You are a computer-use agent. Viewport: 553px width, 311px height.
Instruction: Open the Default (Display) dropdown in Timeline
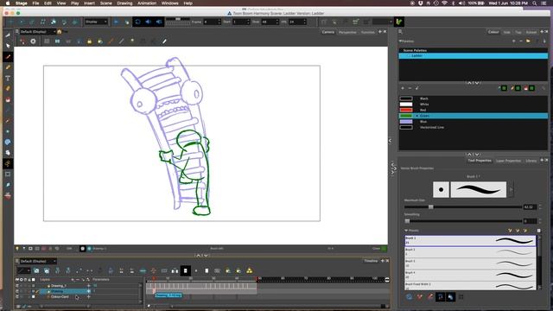click(38, 261)
